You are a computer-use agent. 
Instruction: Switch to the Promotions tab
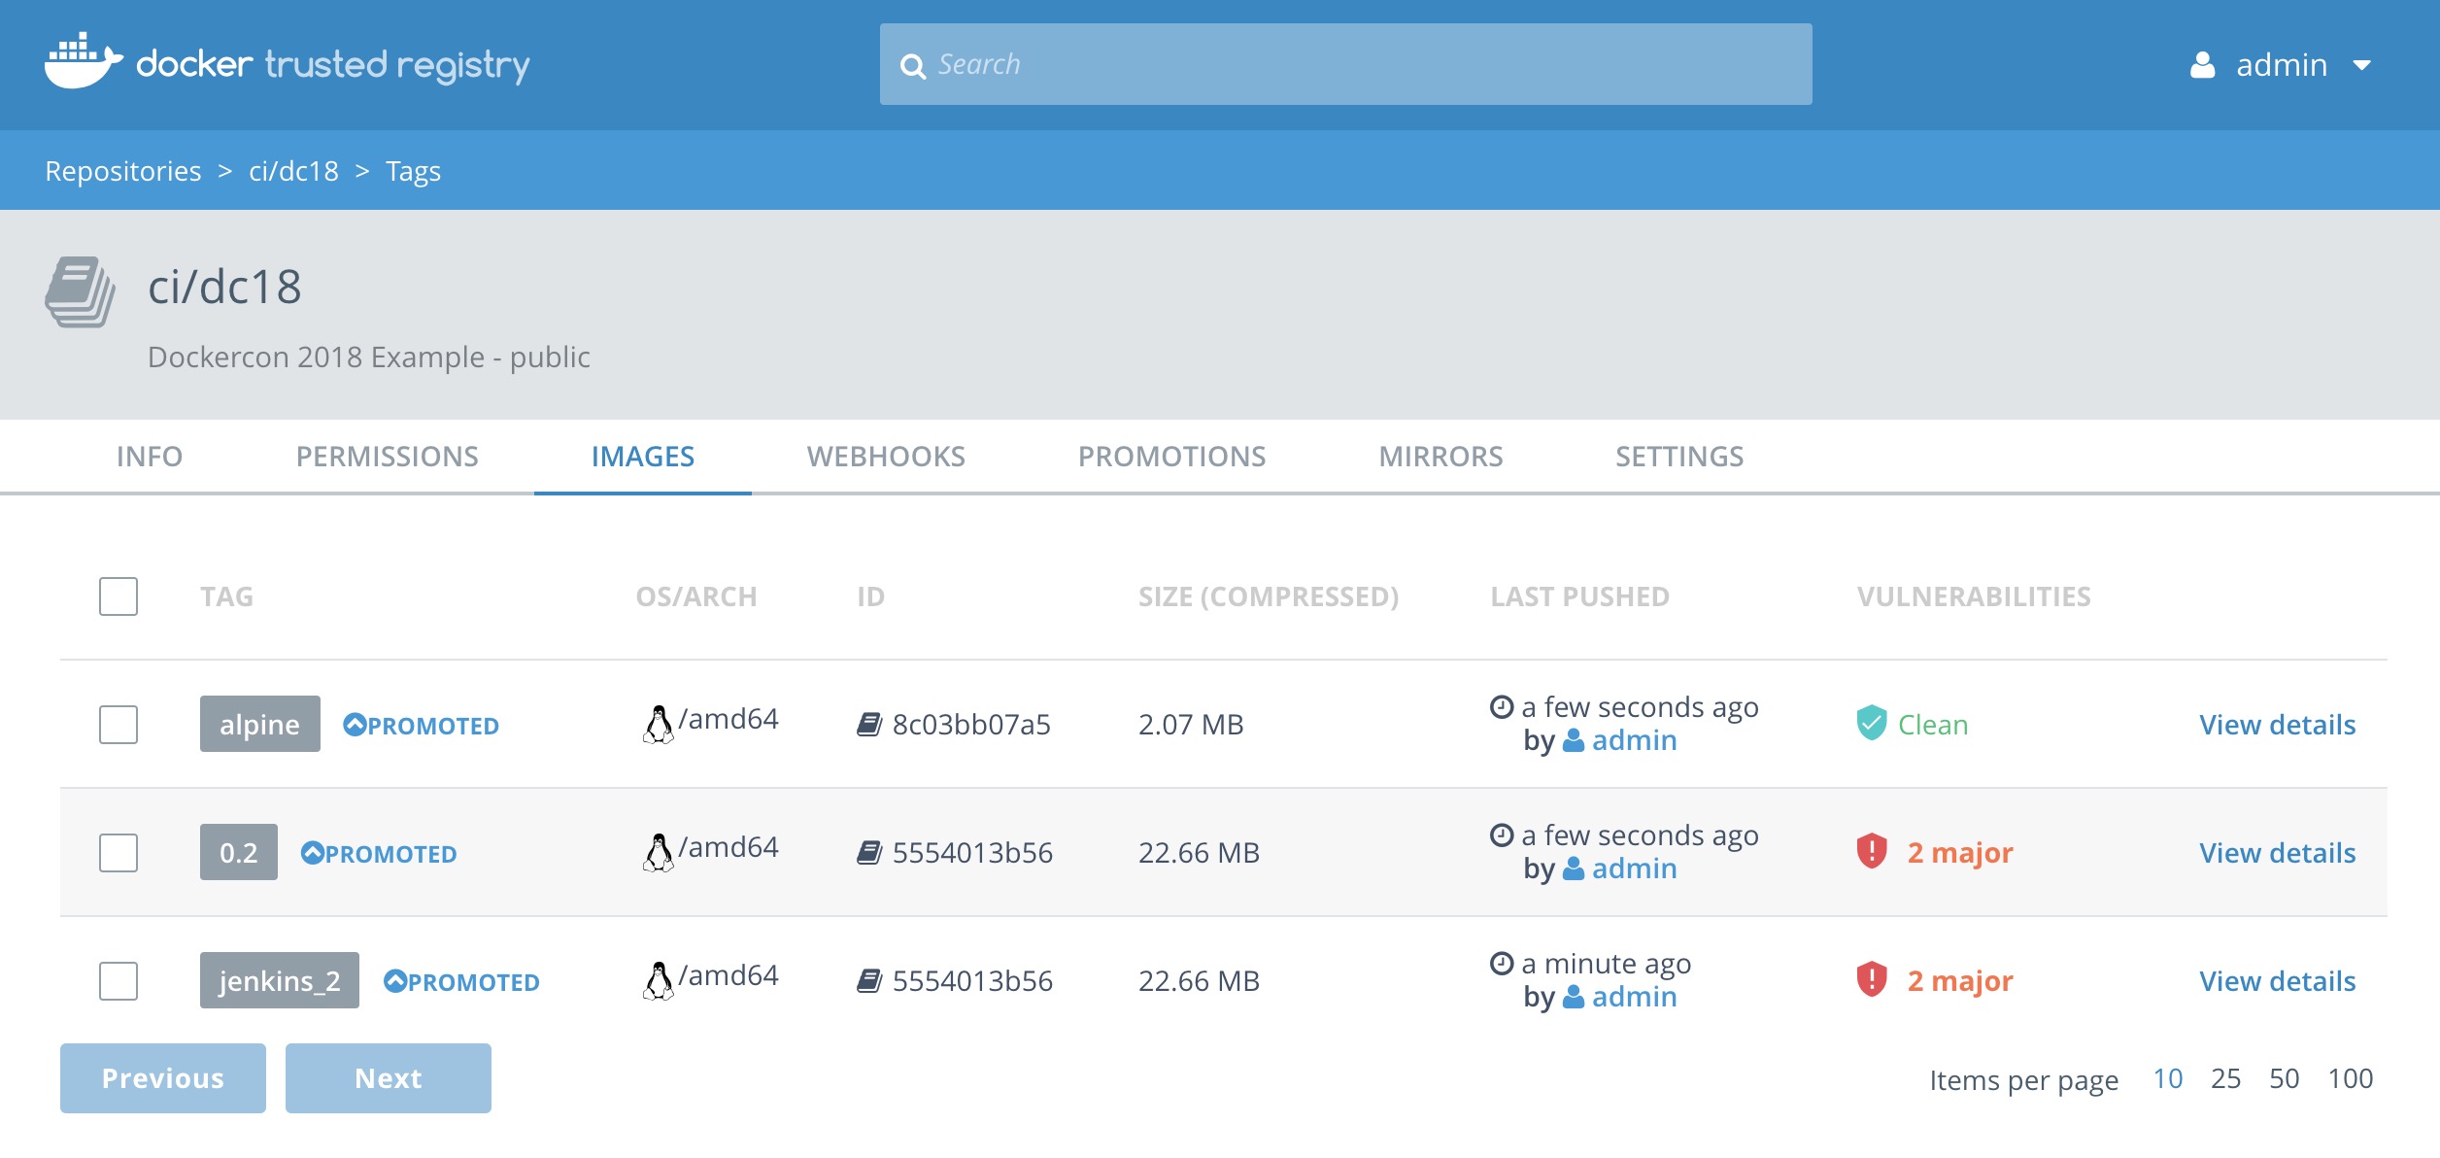[x=1171, y=457]
